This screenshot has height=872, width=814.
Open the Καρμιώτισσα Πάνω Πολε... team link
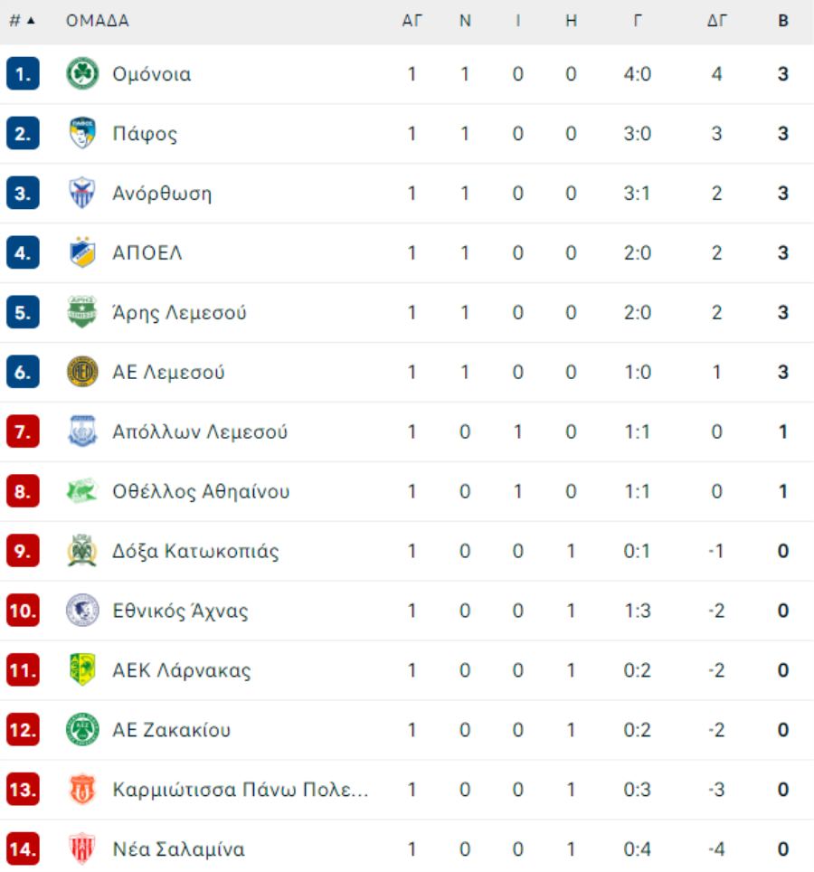241,789
